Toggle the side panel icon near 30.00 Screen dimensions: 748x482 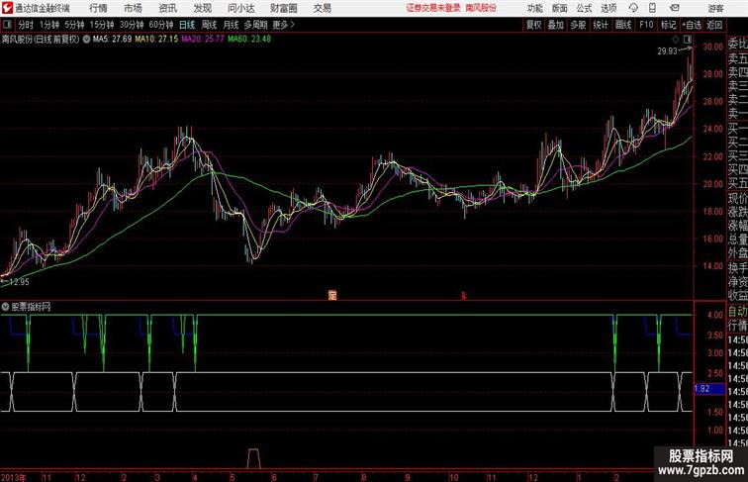click(x=687, y=40)
